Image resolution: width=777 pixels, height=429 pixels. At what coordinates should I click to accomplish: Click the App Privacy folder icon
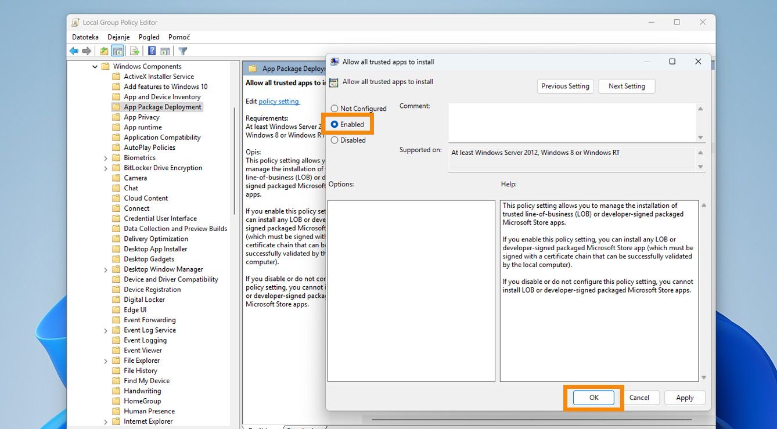tap(116, 117)
